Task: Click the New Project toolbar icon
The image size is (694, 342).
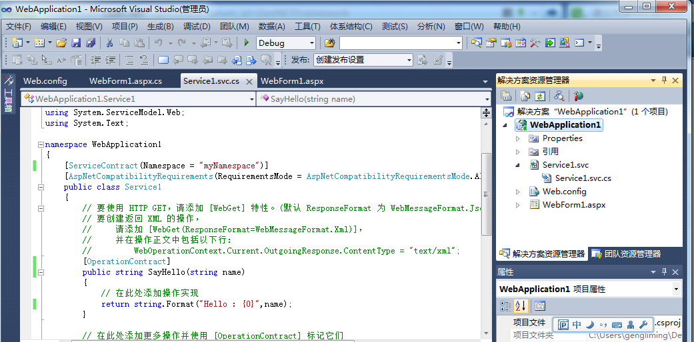Action: [x=17, y=43]
